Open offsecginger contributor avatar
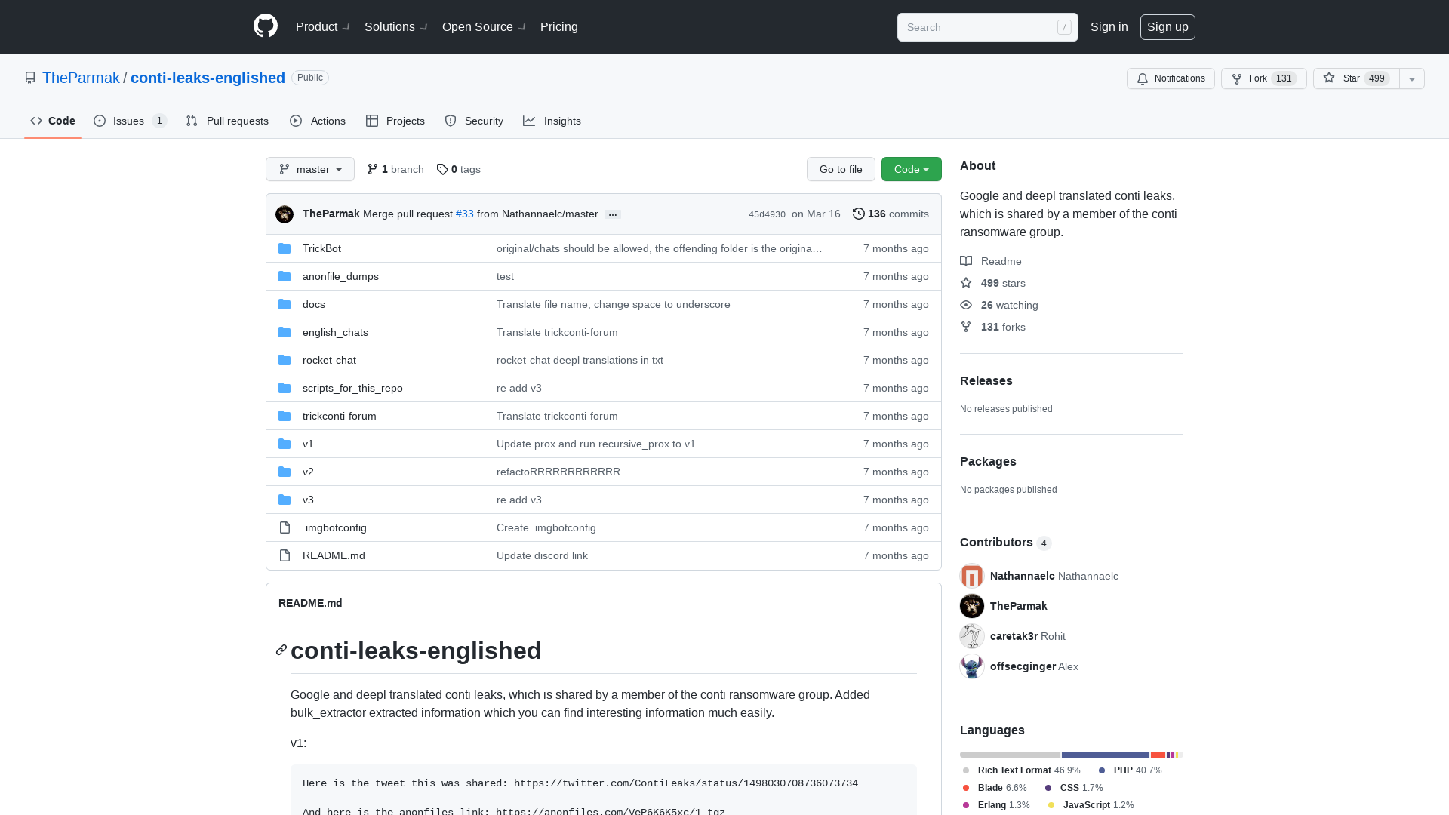Viewport: 1449px width, 815px height. tap(972, 666)
